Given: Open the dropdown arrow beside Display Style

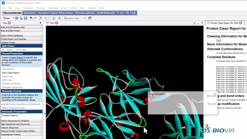Looking at the screenshot, I should [84, 18].
